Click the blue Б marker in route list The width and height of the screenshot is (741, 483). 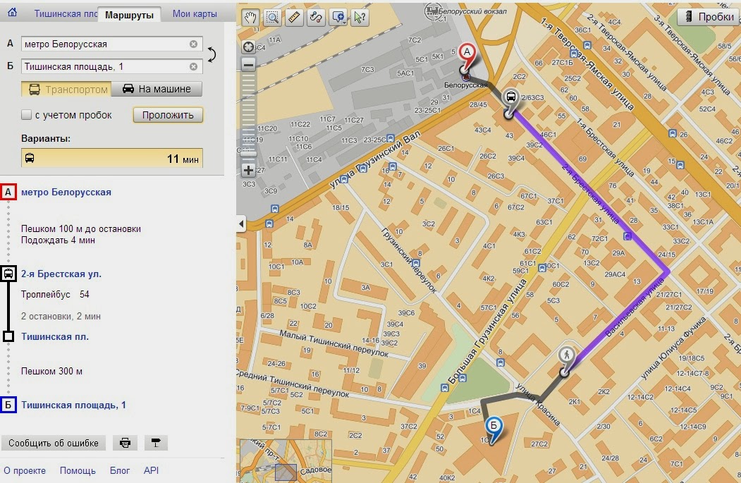click(x=8, y=405)
